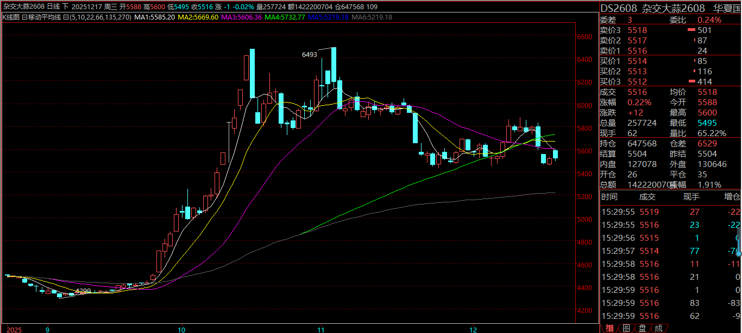Click the K线图 label
The width and height of the screenshot is (742, 333).
(10, 17)
